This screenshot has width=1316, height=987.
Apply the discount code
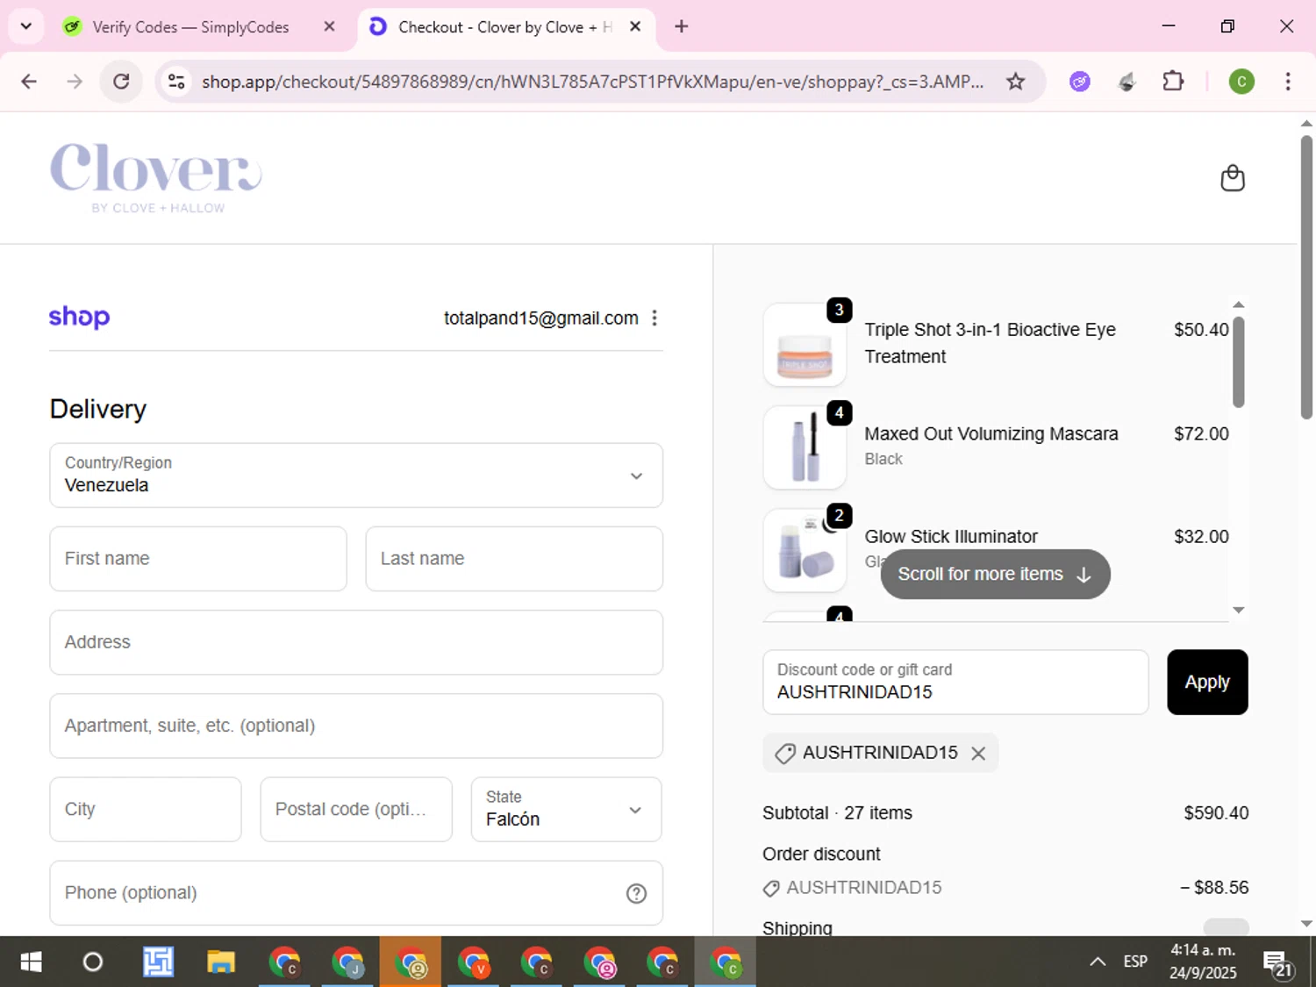coord(1207,682)
